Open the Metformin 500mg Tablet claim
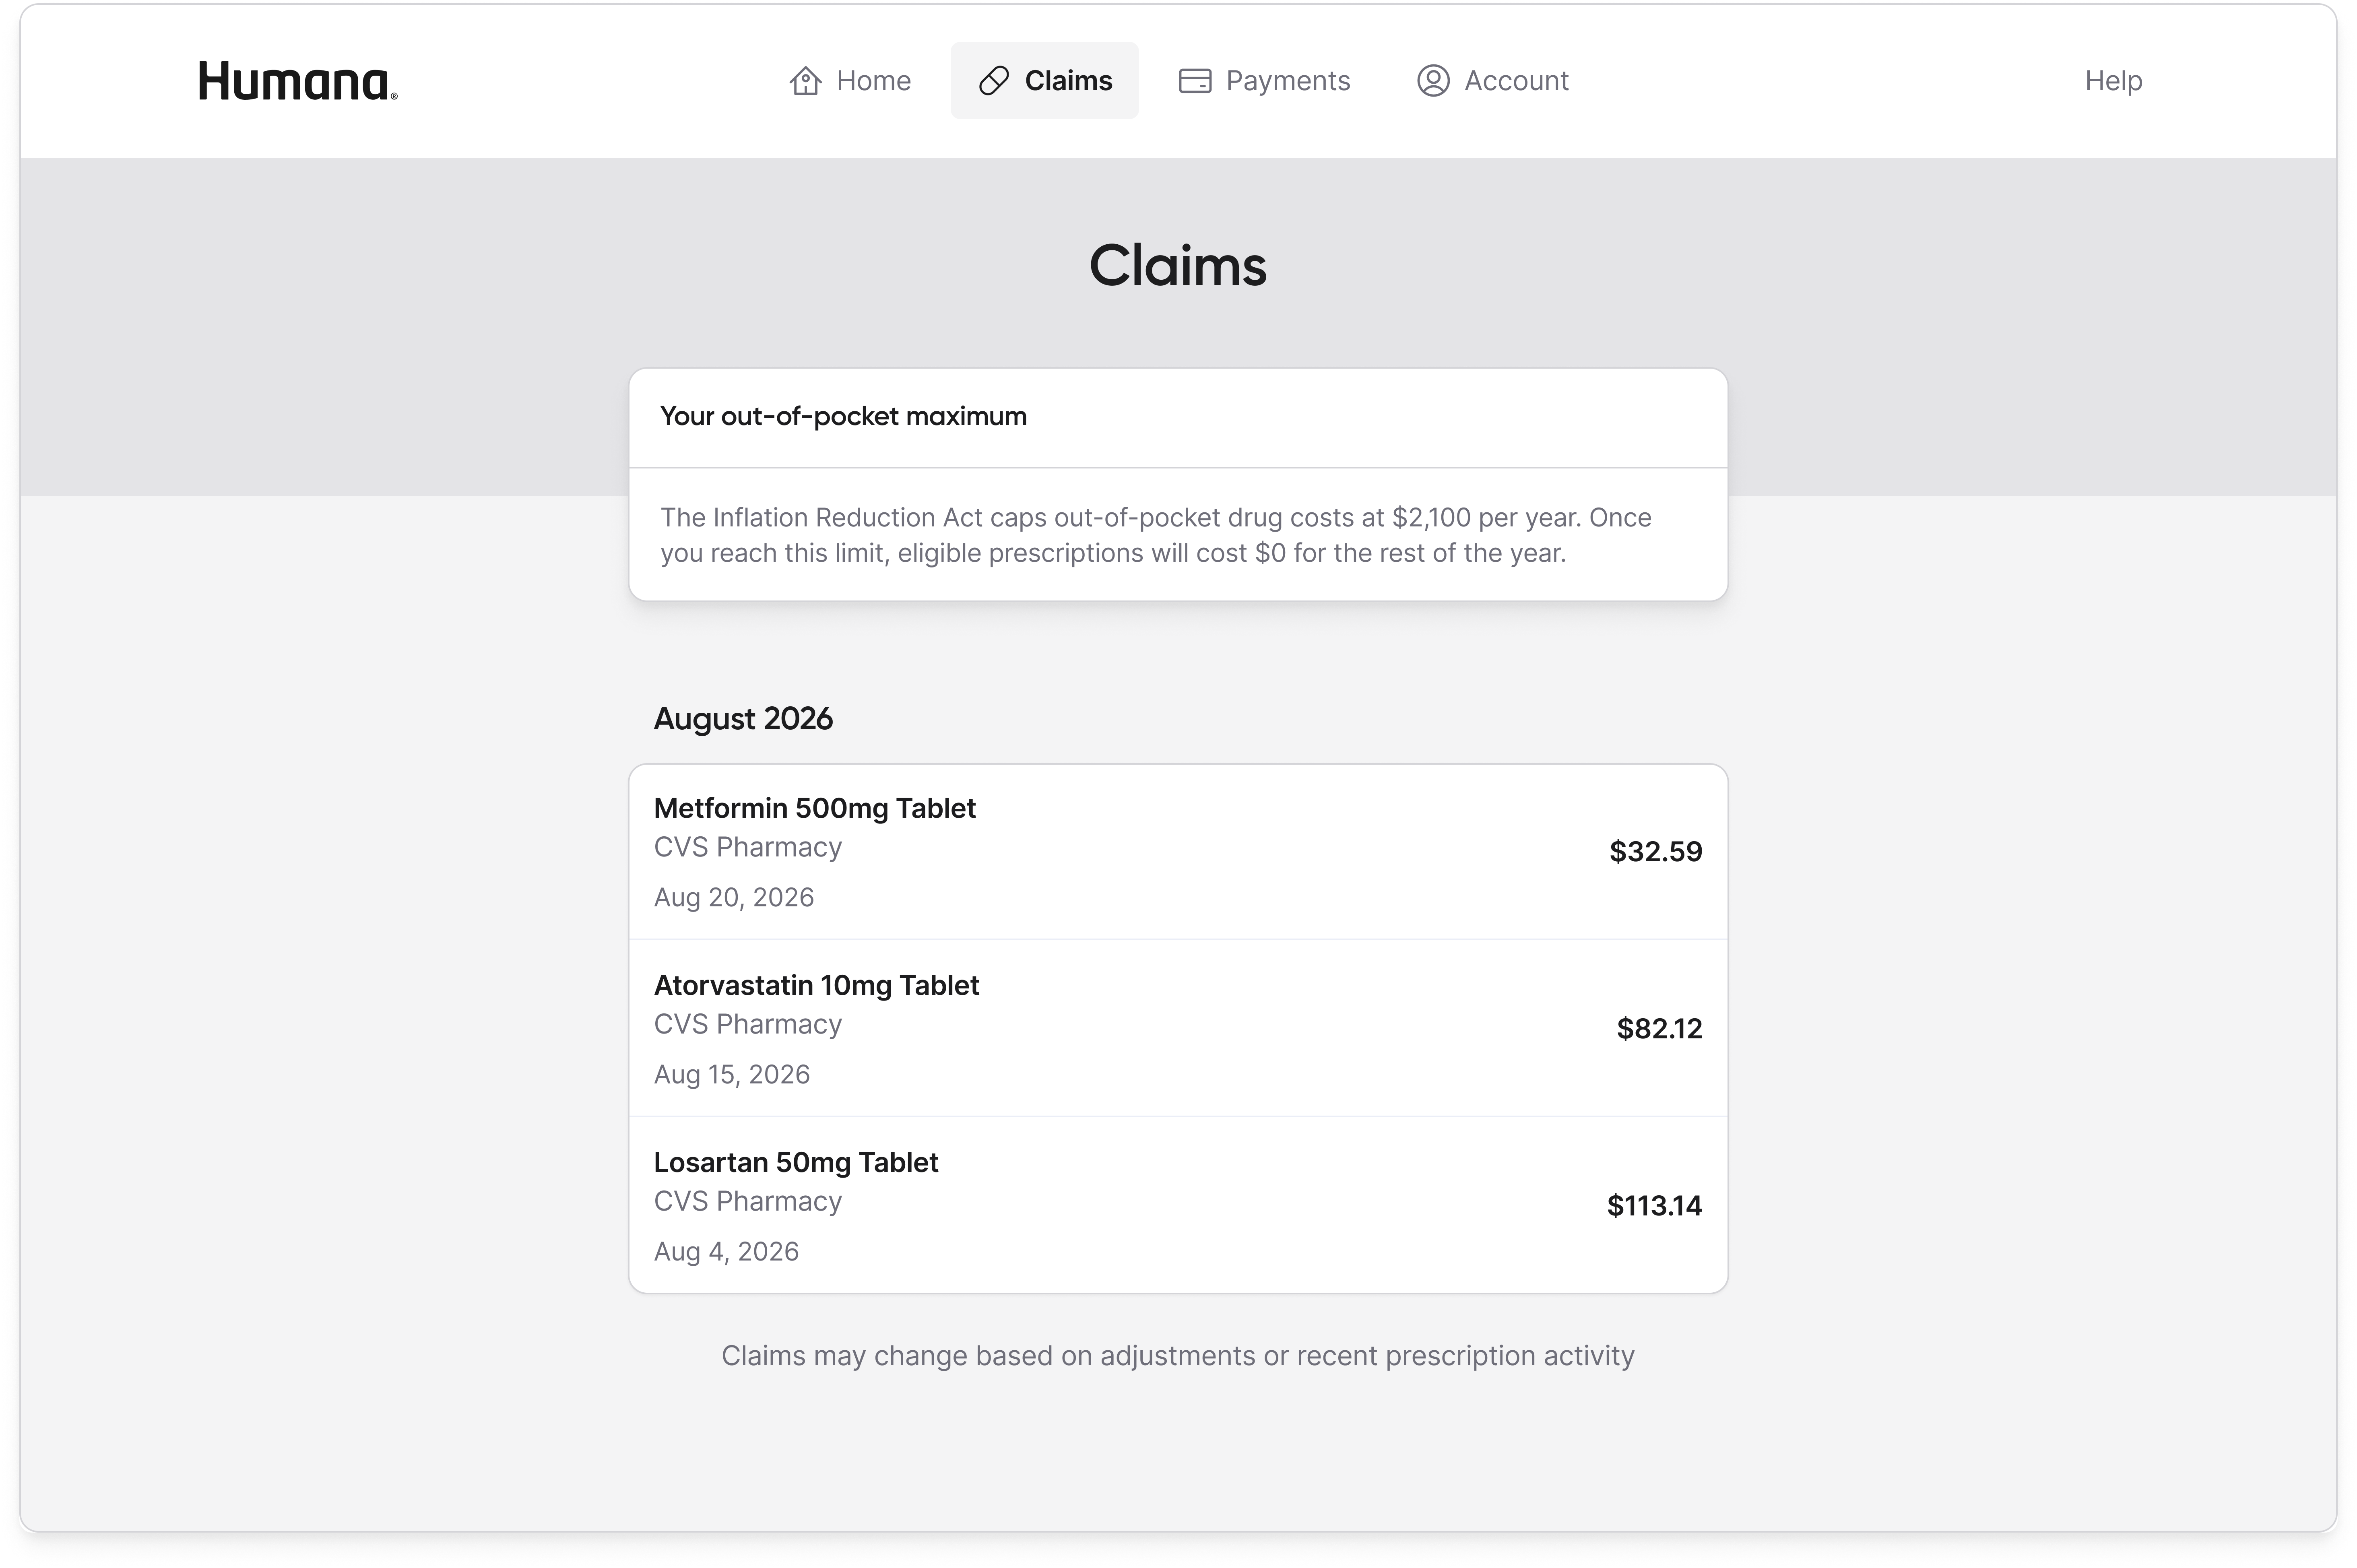 (x=815, y=808)
